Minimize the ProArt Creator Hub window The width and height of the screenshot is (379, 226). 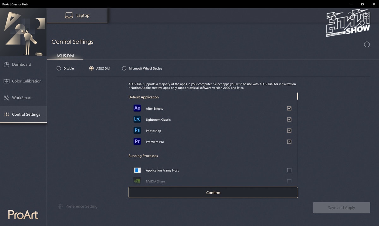[351, 4]
